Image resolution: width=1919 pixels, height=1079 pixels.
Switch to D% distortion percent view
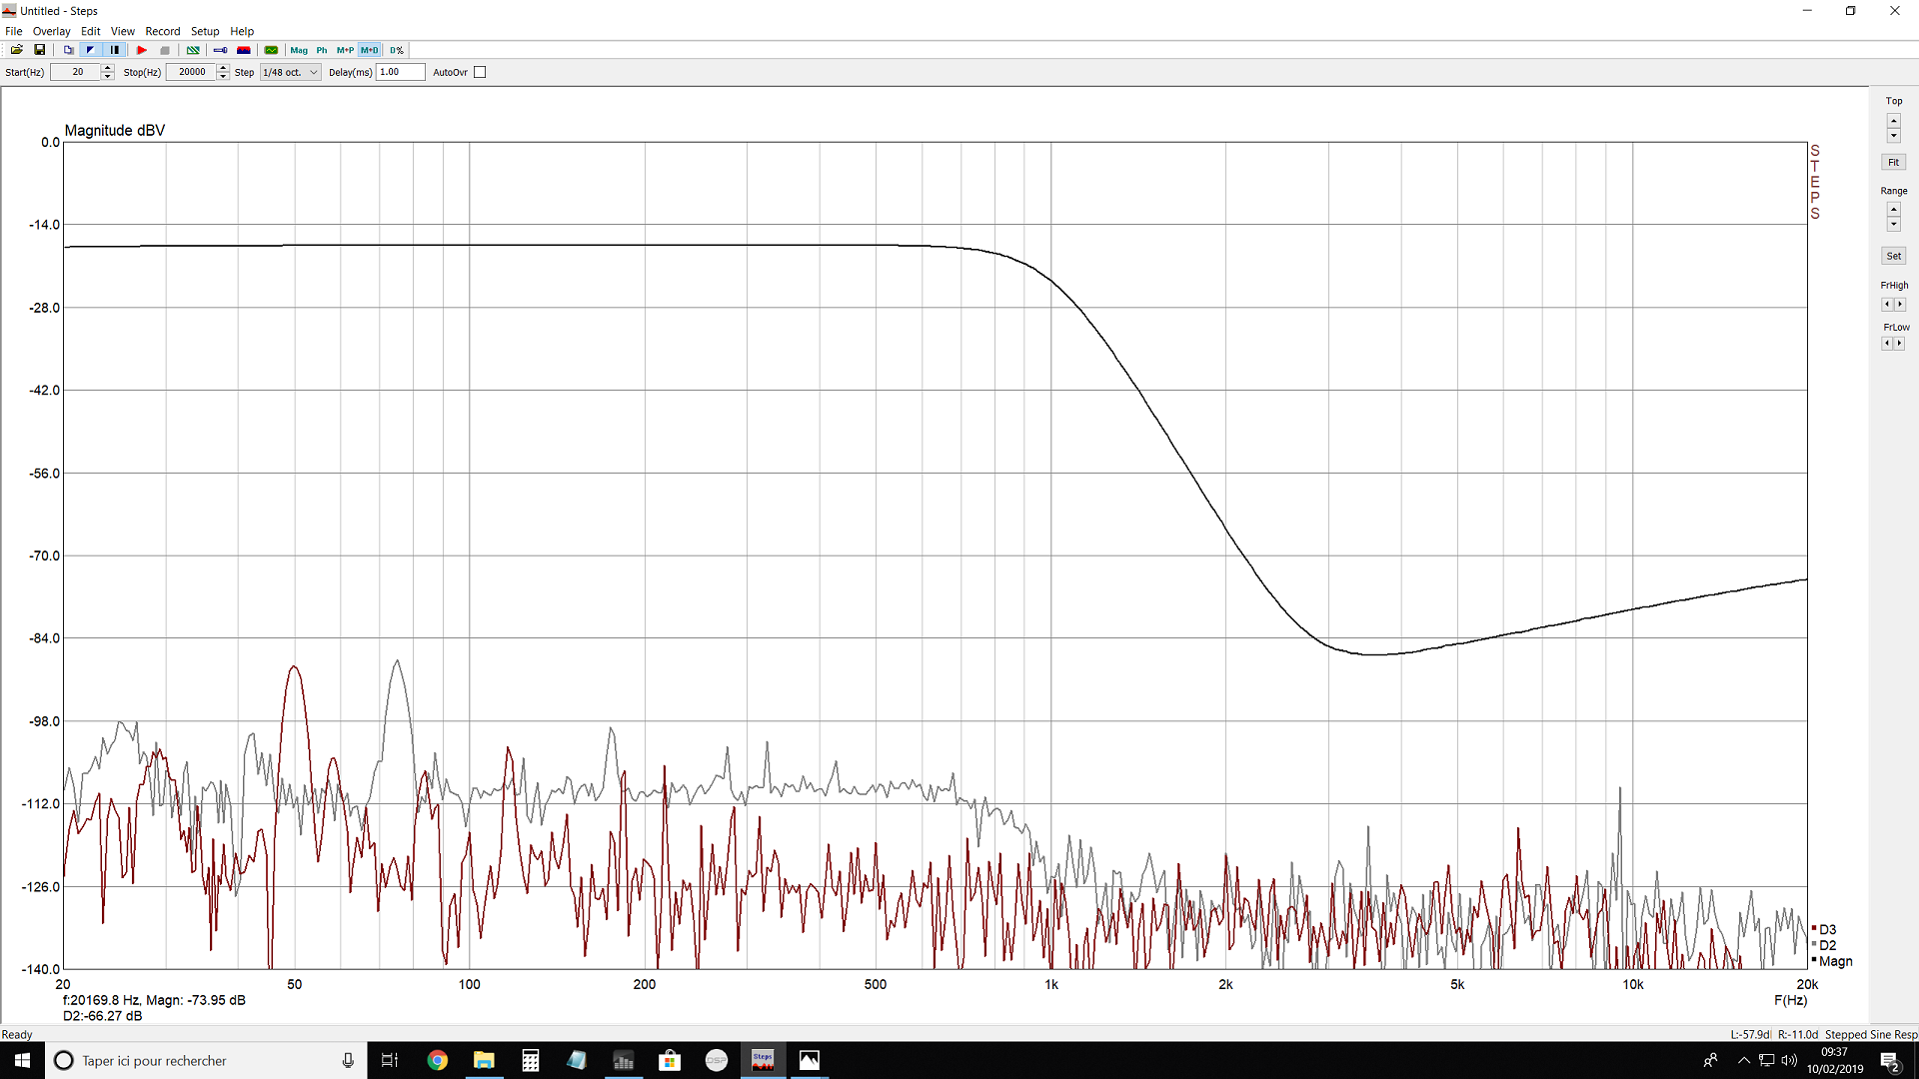[x=397, y=50]
